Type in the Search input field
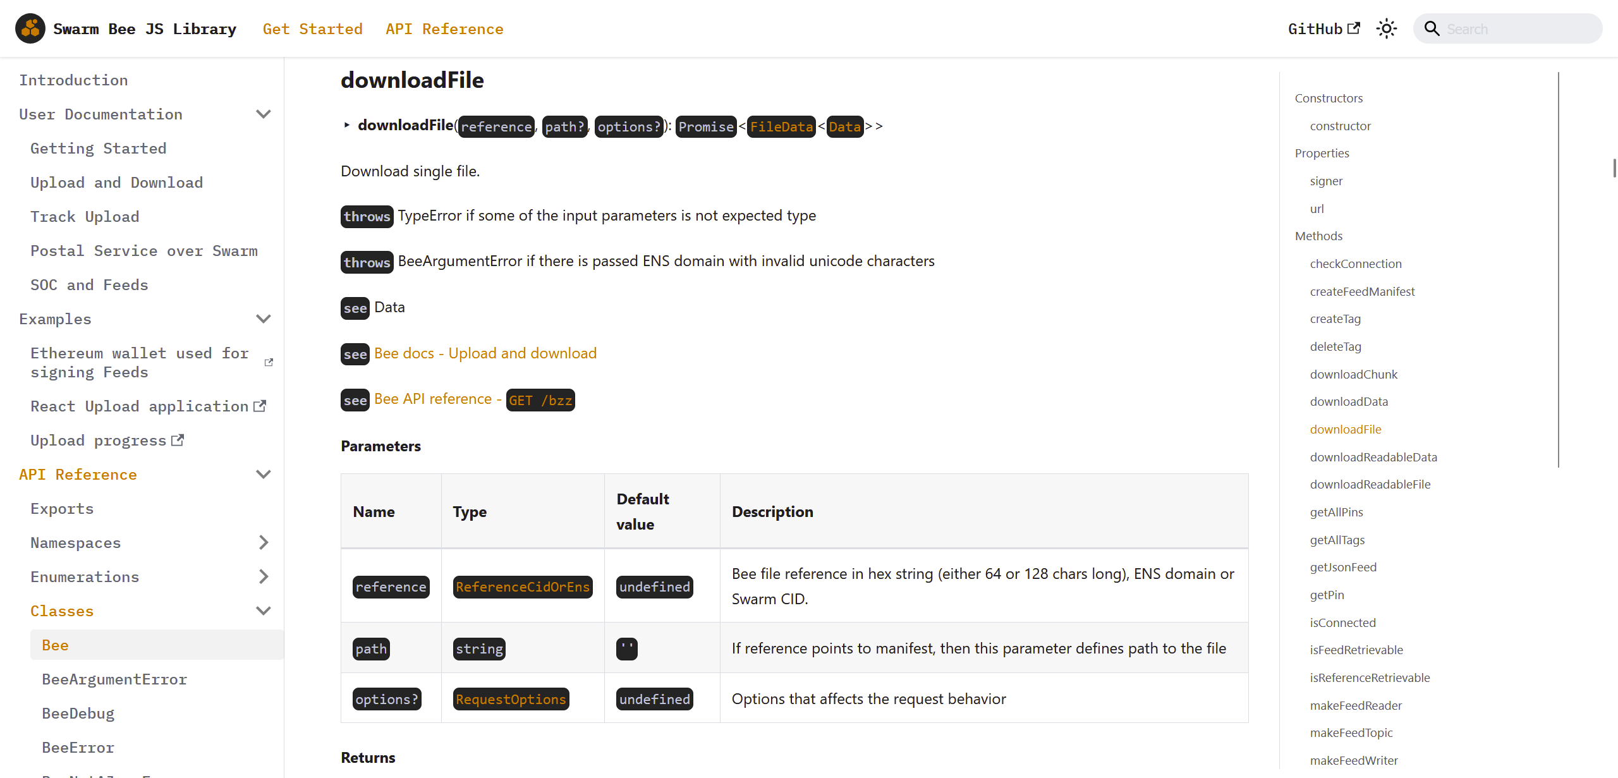Image resolution: width=1618 pixels, height=778 pixels. (x=1517, y=29)
